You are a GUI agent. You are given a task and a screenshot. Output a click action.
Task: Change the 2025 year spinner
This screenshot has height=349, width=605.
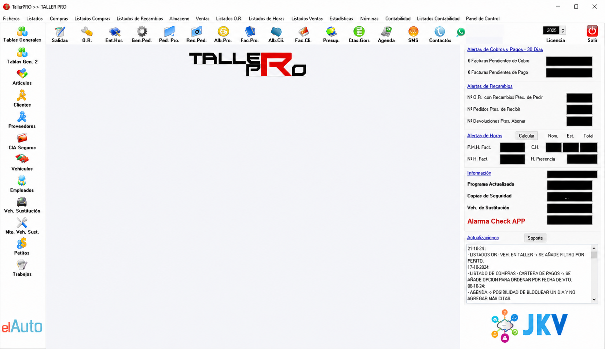[x=563, y=30]
